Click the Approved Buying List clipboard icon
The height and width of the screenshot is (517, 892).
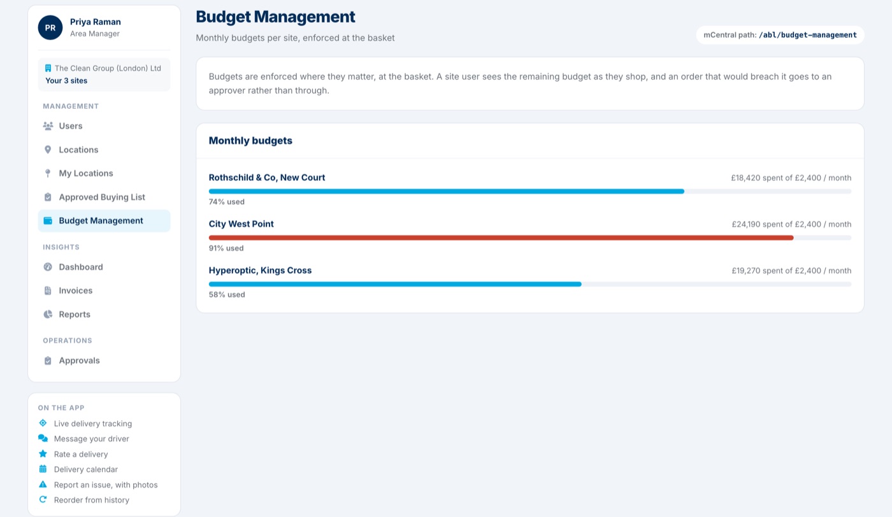48,197
